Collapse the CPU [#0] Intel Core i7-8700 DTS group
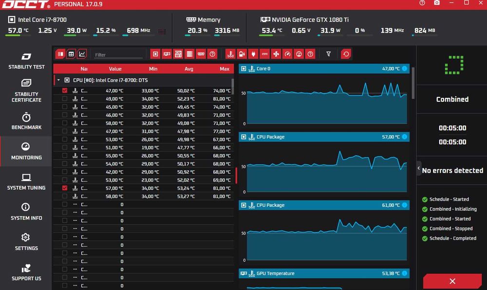Screen dimensions: 487x290 [58, 80]
